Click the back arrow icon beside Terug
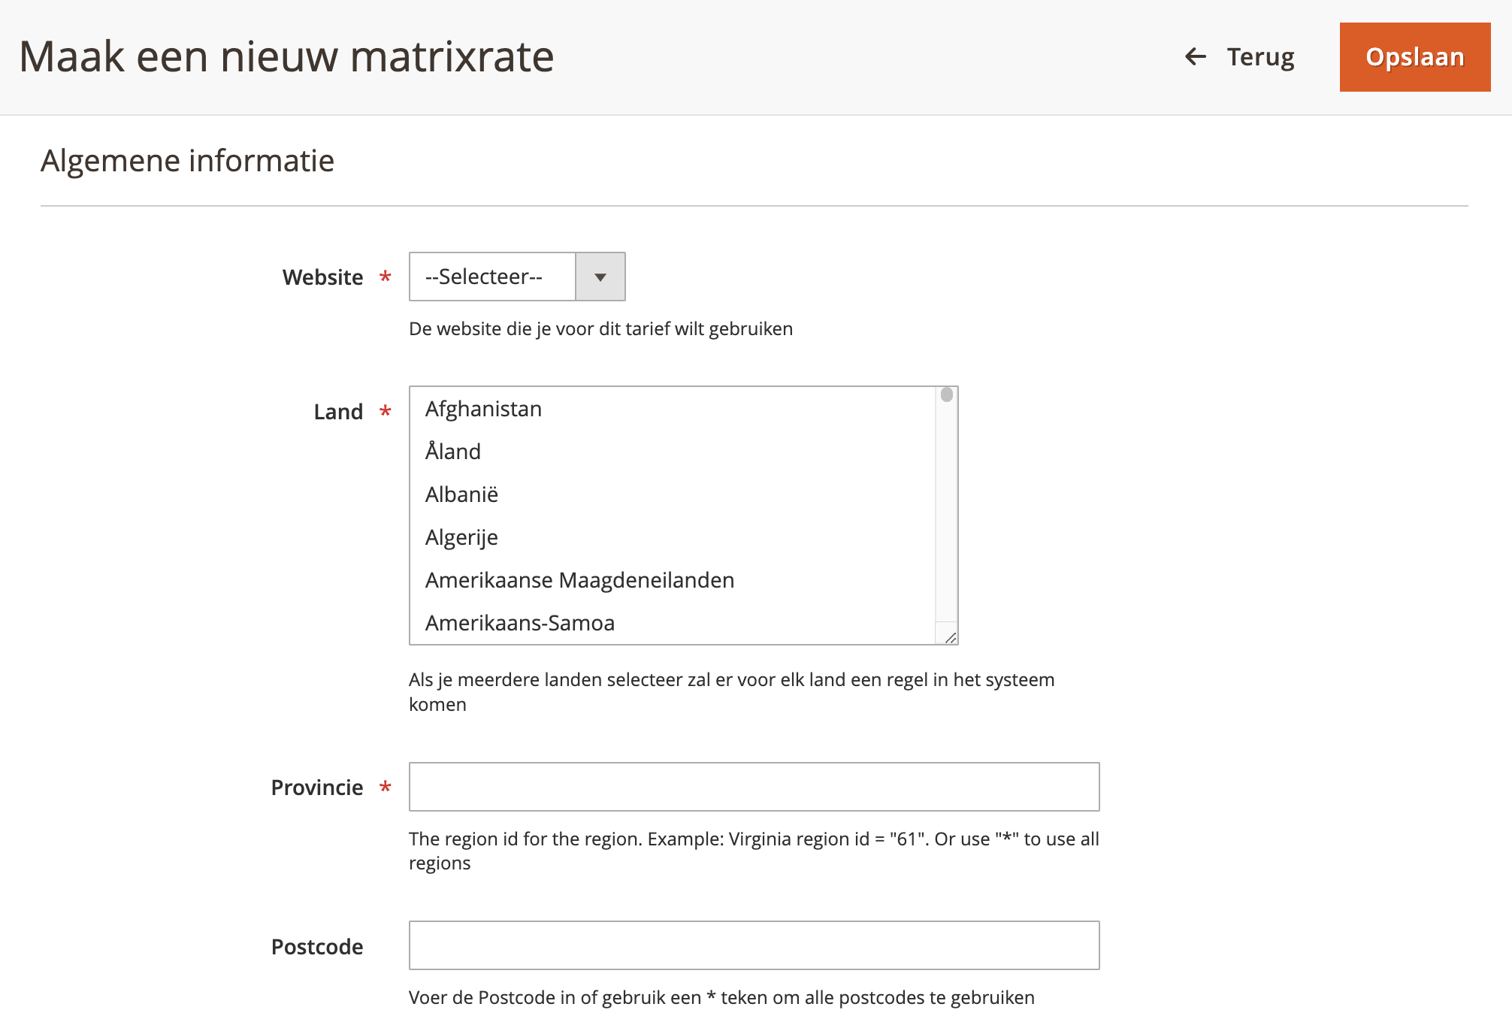The image size is (1512, 1028). 1196,56
